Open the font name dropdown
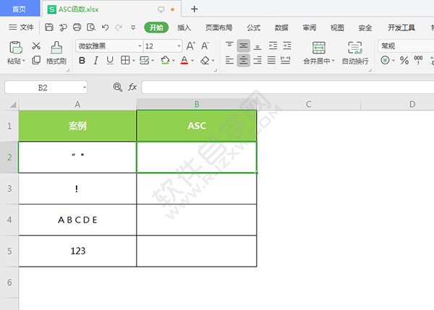Screen dimensions: 434x310 [x=140, y=46]
